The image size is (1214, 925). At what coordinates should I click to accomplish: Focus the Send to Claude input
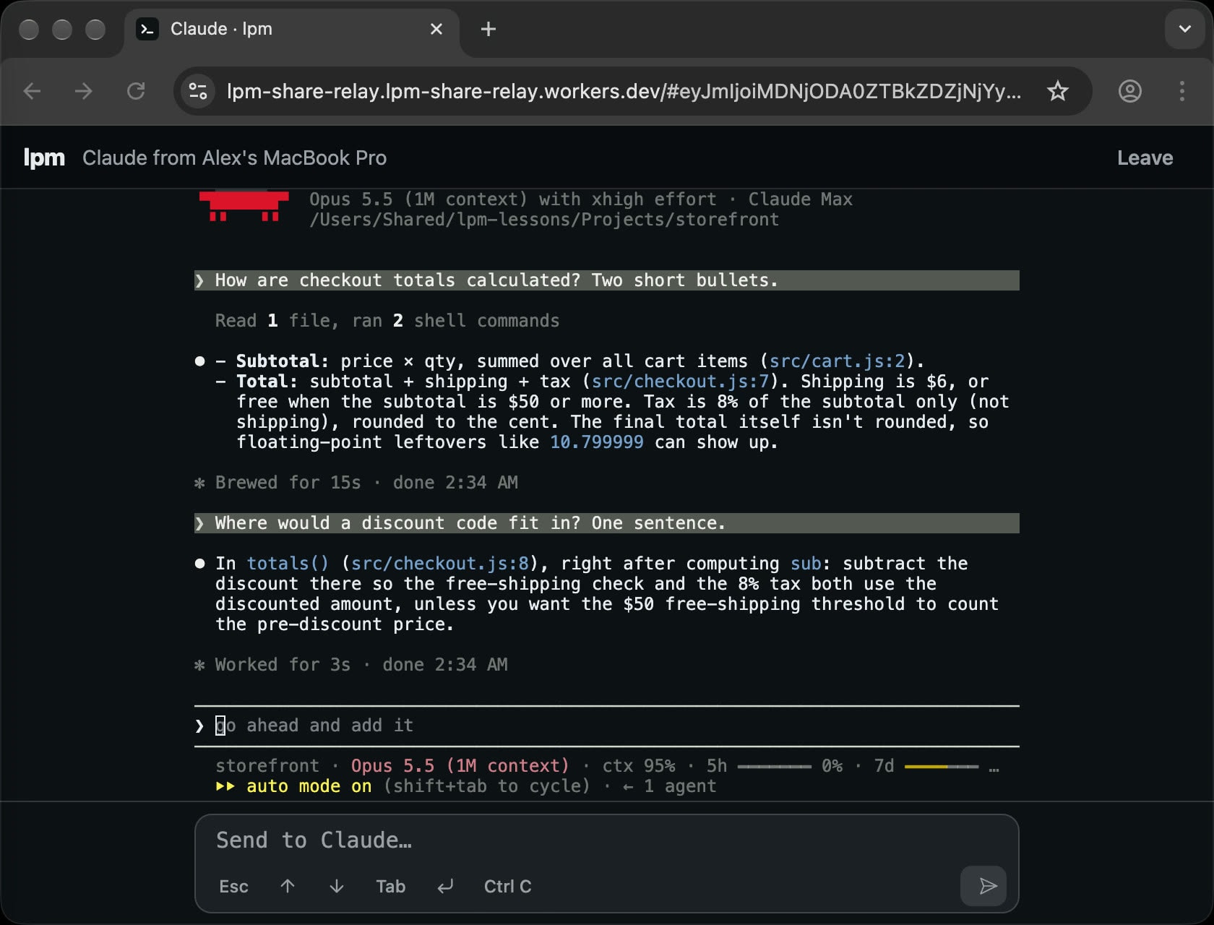(607, 840)
